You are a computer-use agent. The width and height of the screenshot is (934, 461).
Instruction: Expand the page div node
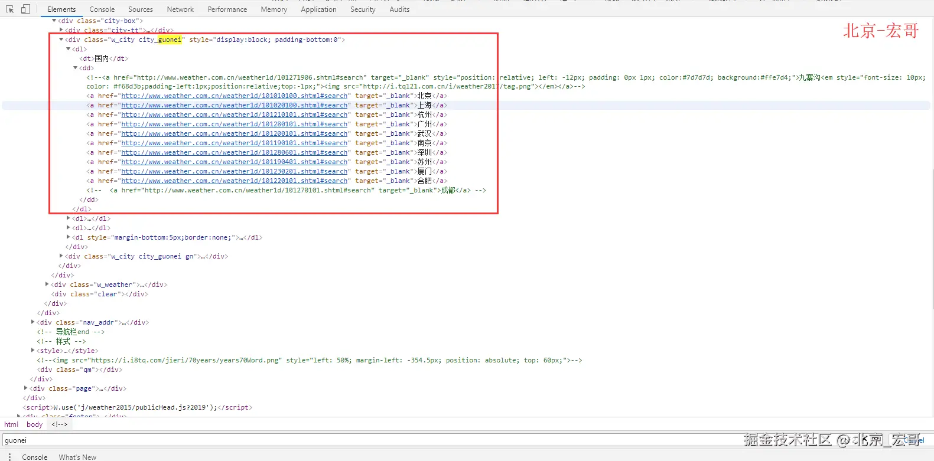pos(25,388)
